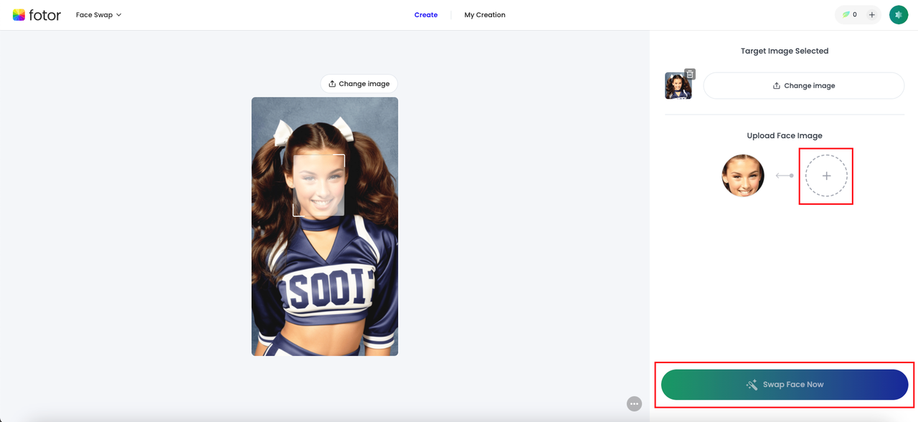
Task: Open the My Creation tab
Action: 485,14
